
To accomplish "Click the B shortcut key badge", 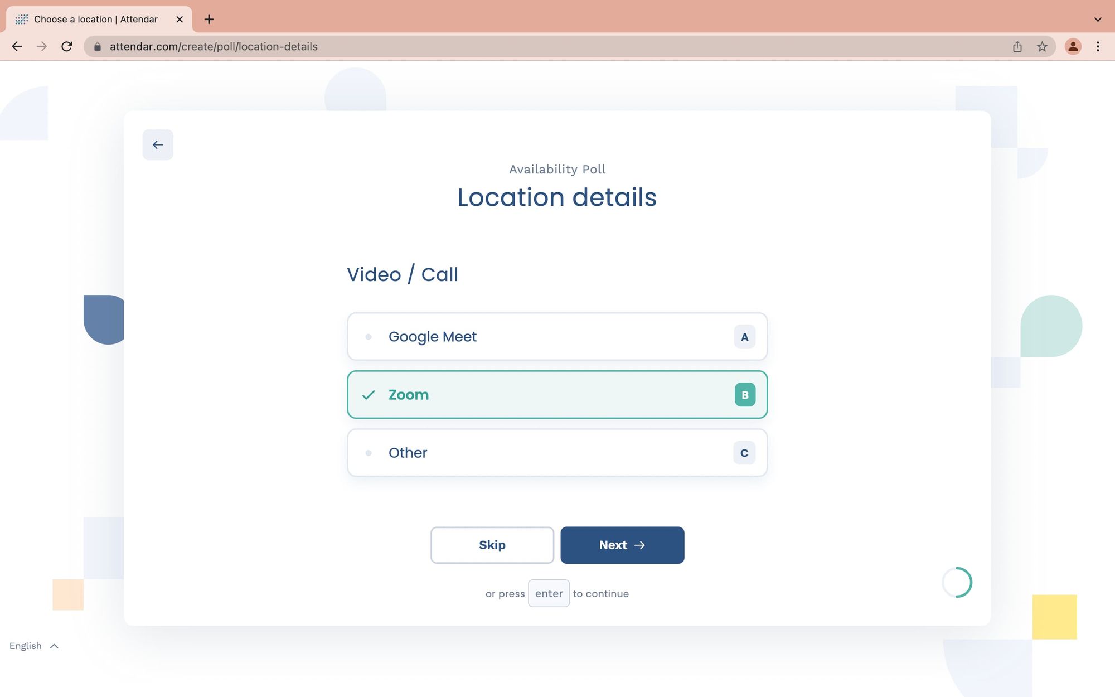I will tap(745, 395).
